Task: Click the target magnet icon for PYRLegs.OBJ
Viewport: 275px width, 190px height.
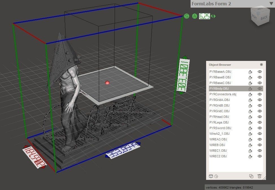Action: point(250,123)
